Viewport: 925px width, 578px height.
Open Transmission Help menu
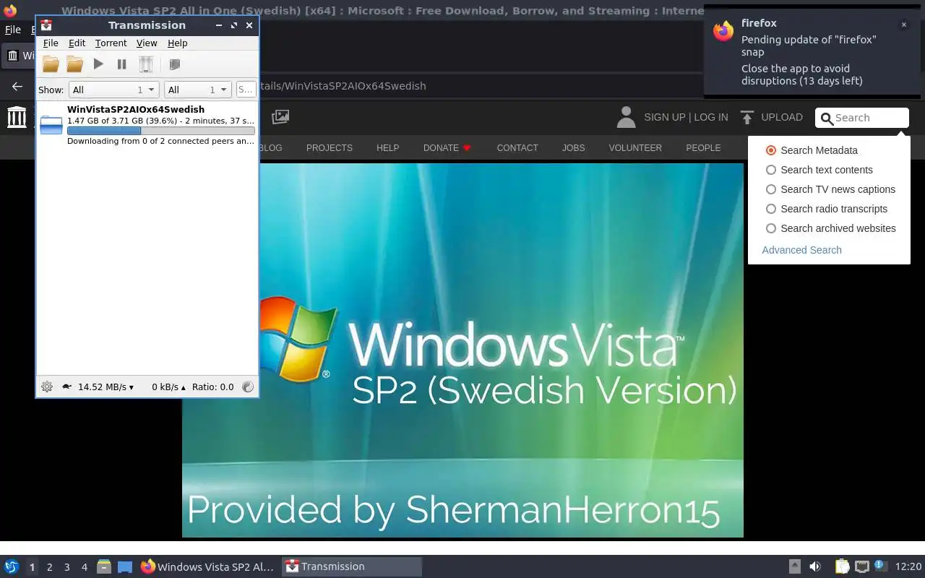point(177,43)
